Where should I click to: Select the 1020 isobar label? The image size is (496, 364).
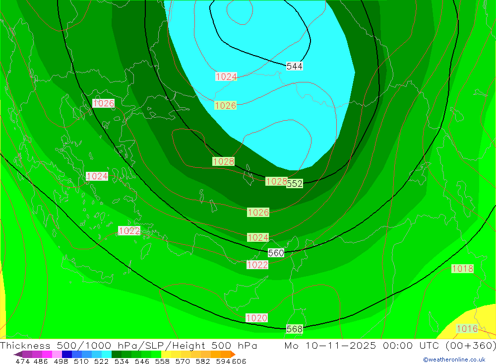(256, 318)
